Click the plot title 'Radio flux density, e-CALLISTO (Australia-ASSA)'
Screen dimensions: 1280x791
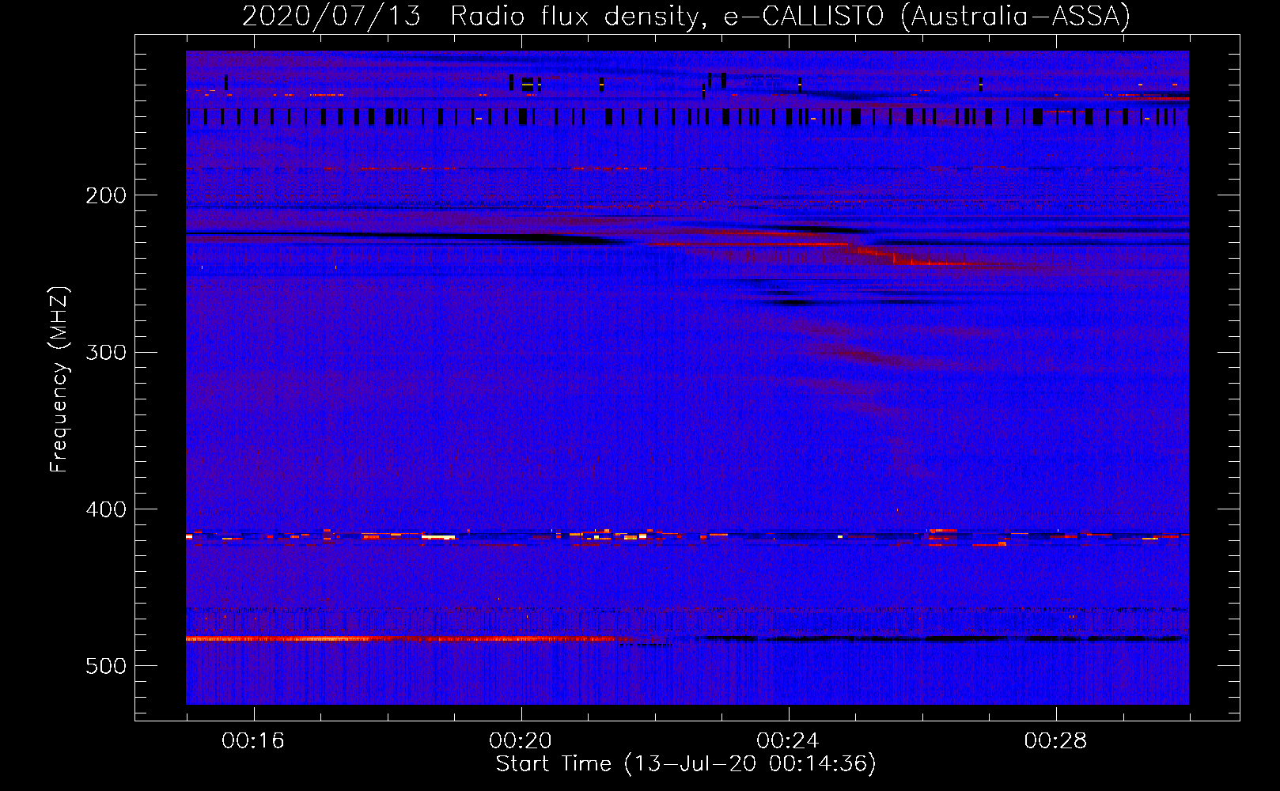(x=790, y=16)
